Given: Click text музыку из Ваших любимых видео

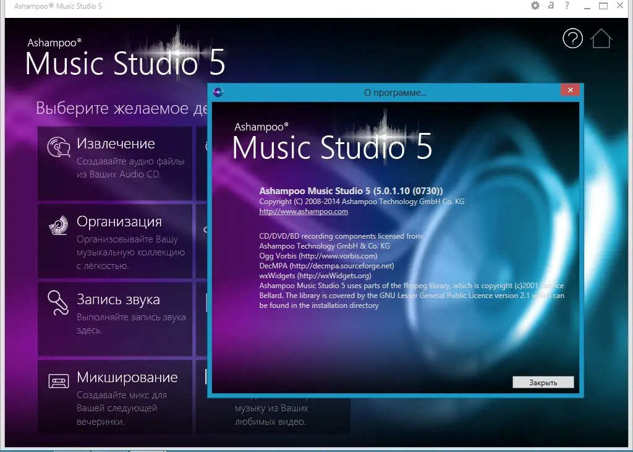Looking at the screenshot, I should click(271, 415).
